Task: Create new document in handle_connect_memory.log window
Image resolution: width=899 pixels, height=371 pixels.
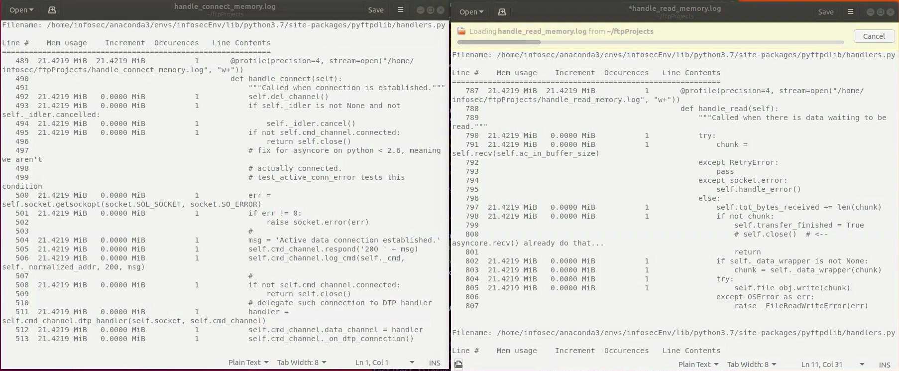Action: 52,10
